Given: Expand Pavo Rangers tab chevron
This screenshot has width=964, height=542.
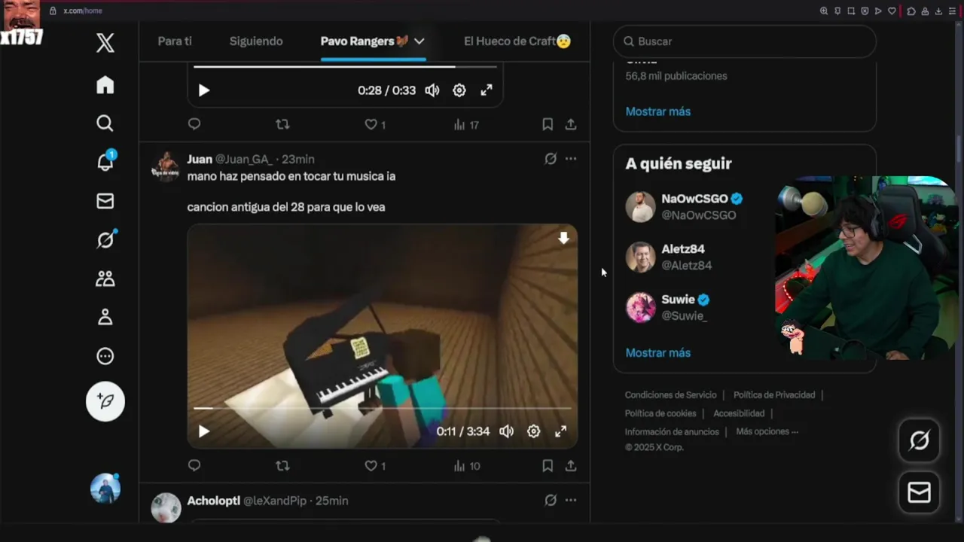Looking at the screenshot, I should pos(419,41).
